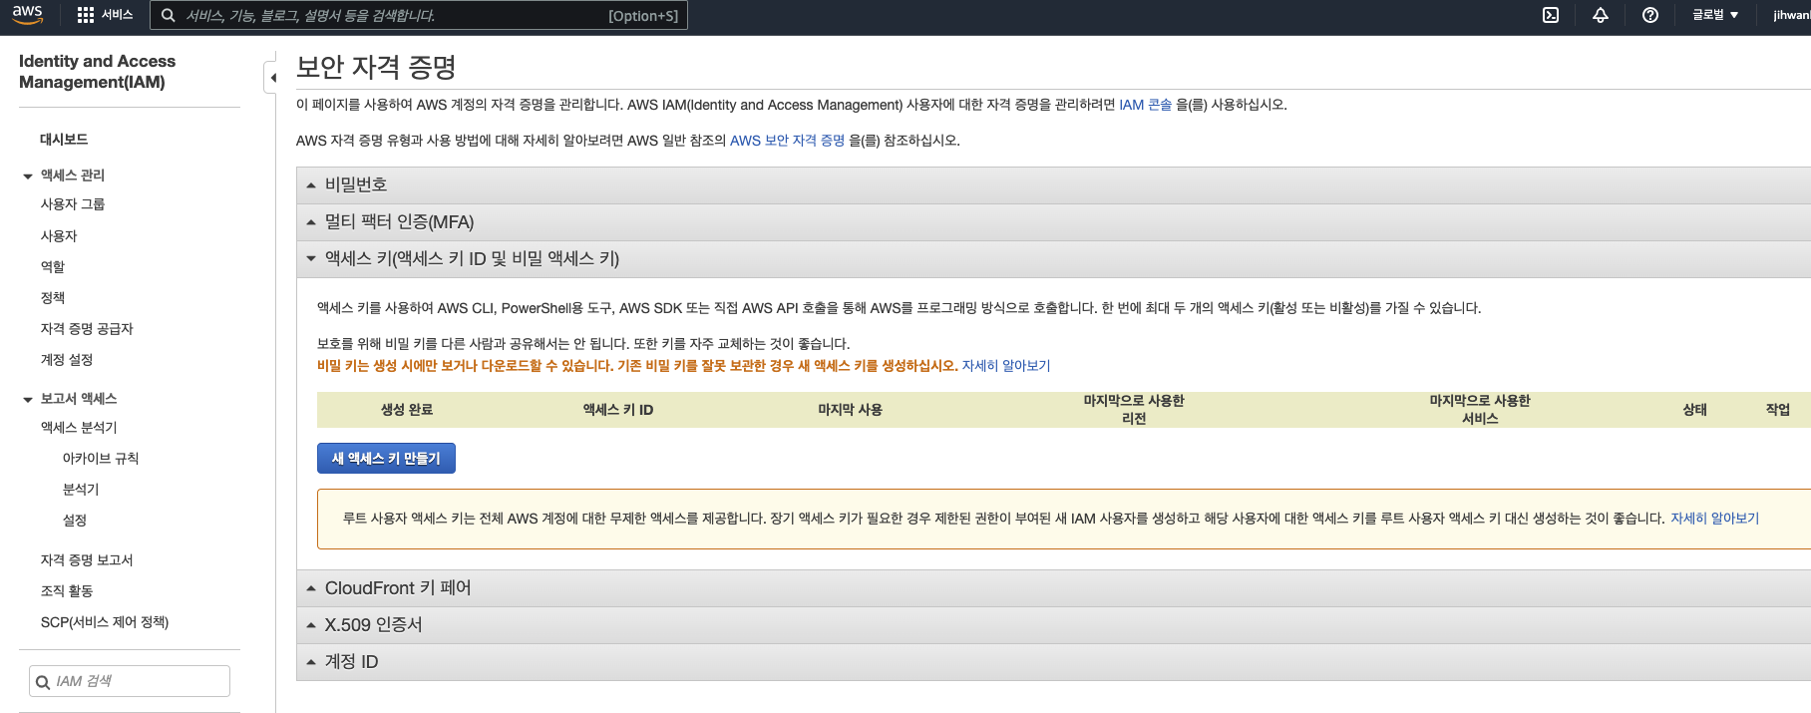Viewport: 1811px width, 713px height.
Task: Follow the IAM 콘솔 link
Action: click(x=1145, y=105)
